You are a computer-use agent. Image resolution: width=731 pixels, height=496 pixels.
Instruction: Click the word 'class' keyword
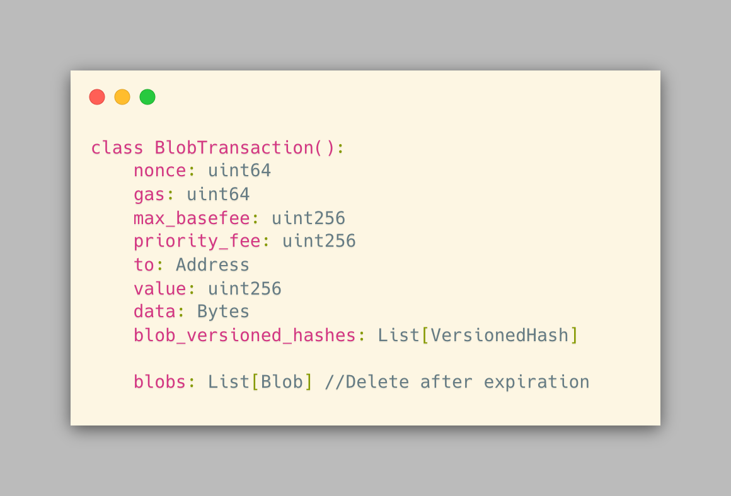tap(117, 148)
